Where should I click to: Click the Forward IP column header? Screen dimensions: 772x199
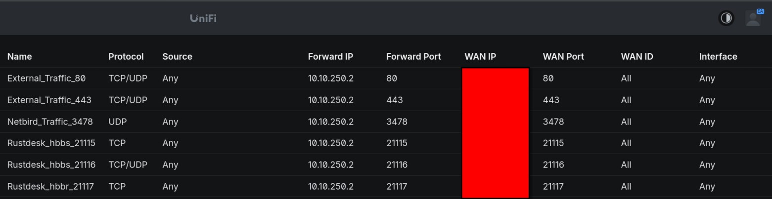330,57
